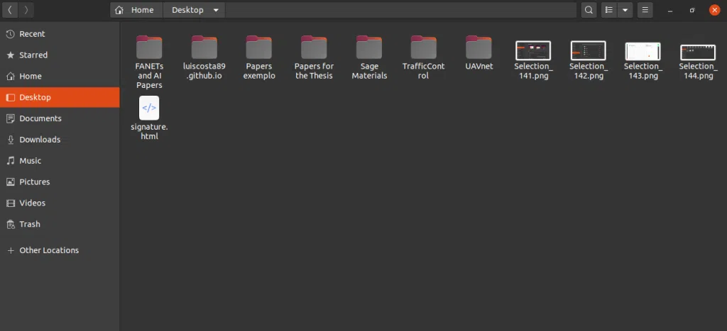Open Music in the sidebar
727x331 pixels.
pyautogui.click(x=60, y=161)
